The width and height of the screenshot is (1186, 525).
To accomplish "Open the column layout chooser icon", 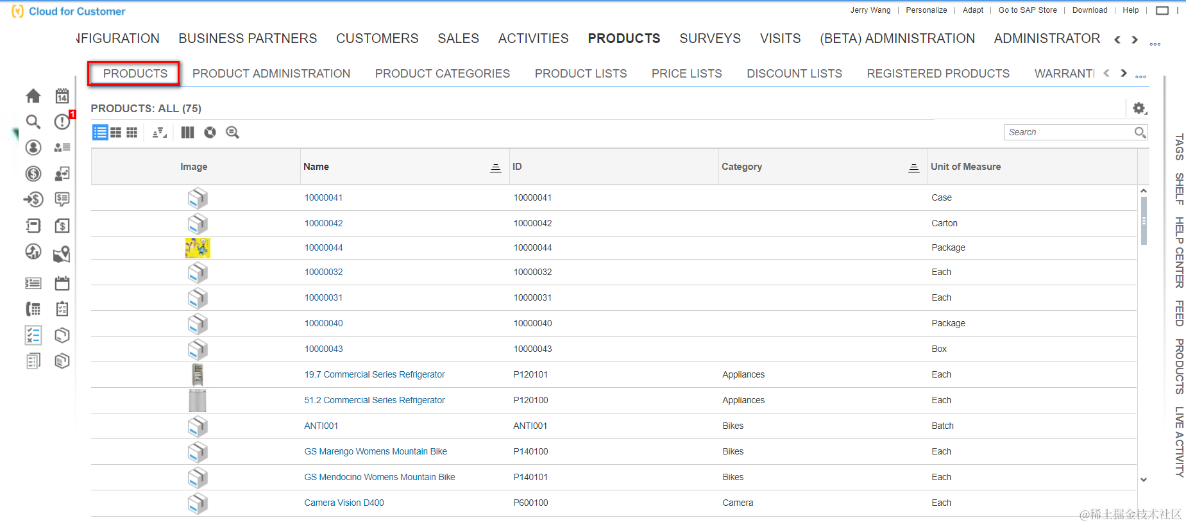I will click(187, 133).
